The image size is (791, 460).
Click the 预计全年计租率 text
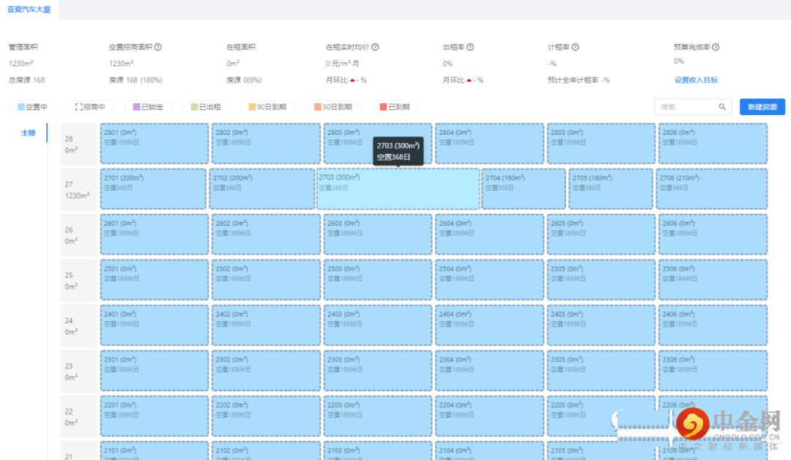(579, 80)
